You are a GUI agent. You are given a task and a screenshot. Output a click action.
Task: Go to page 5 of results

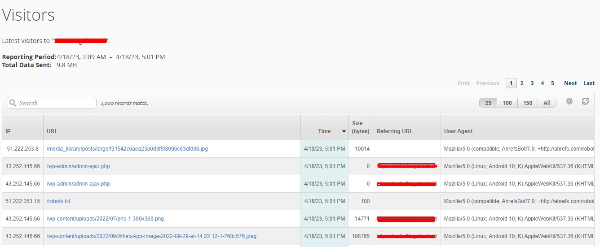click(x=552, y=83)
